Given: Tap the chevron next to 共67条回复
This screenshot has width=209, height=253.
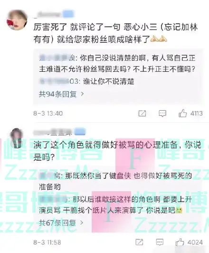Looking at the screenshot, I should point(82,223).
